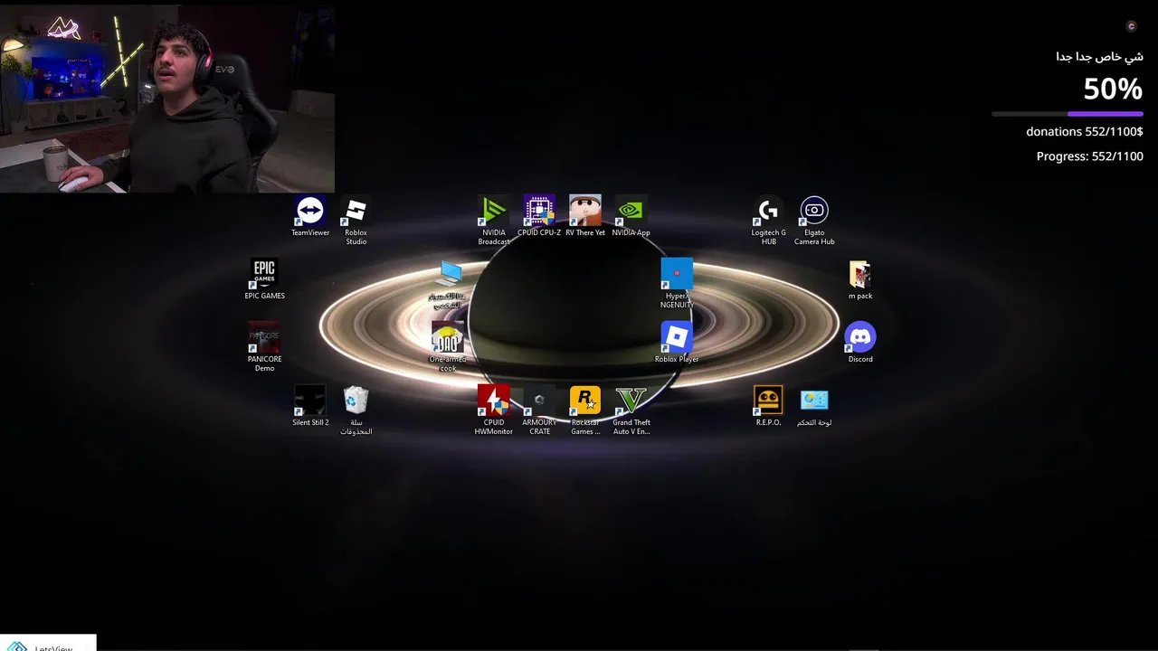The image size is (1158, 651).
Task: Launch the CPUID HWMonitor shortcut
Action: point(493,411)
